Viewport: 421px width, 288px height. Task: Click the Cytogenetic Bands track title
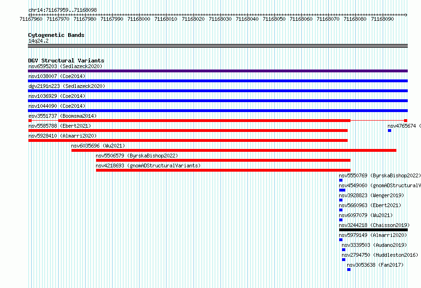pos(56,35)
